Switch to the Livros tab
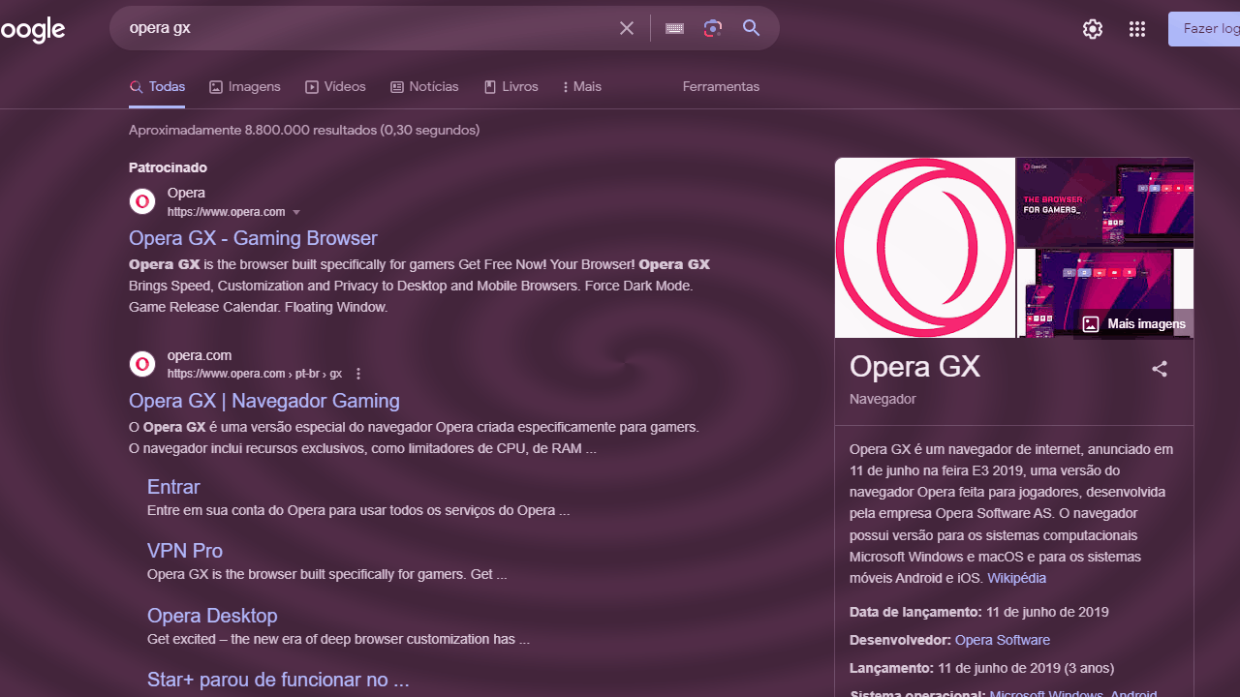Screen dimensions: 1240x697 point(511,86)
